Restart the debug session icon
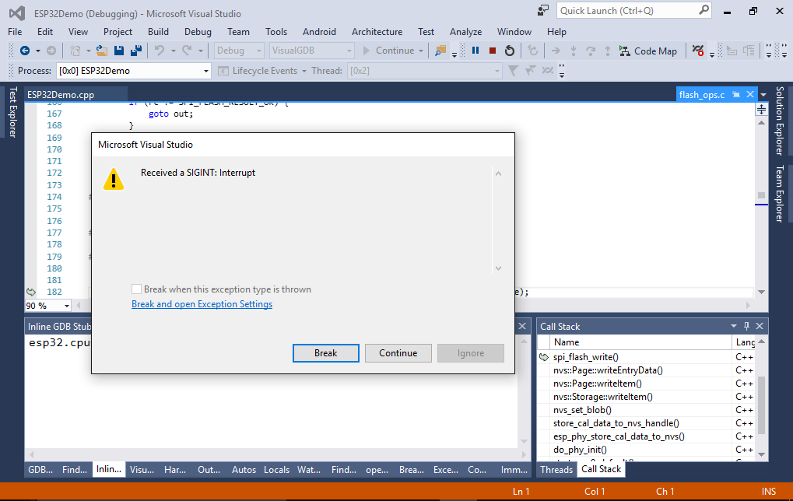The width and height of the screenshot is (793, 501). pos(510,51)
